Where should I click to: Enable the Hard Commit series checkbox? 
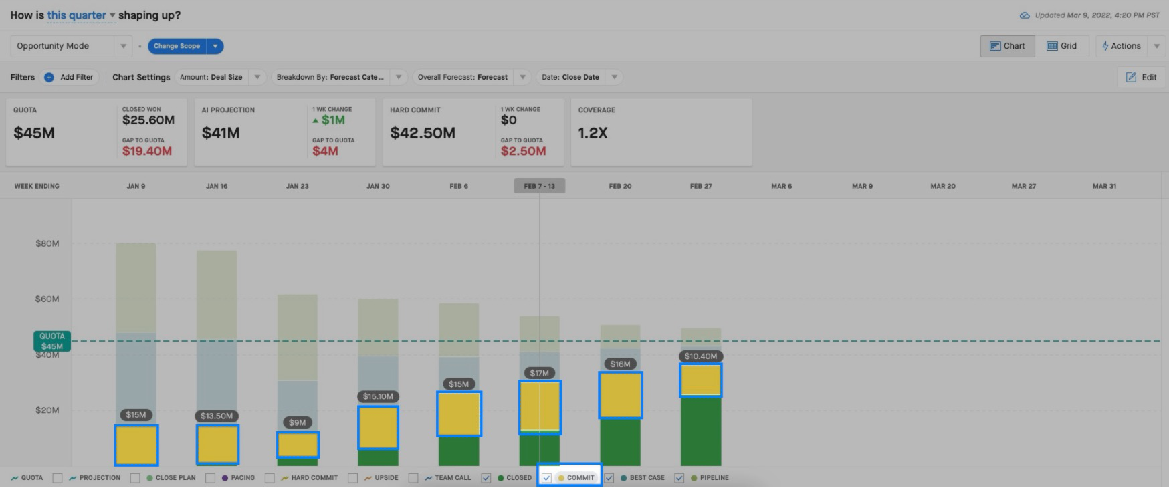point(270,478)
